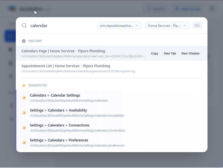The image size is (223, 168).
Task: Select Settings > Calendars > Preferences suggestion
Action: pyautogui.click(x=112, y=143)
